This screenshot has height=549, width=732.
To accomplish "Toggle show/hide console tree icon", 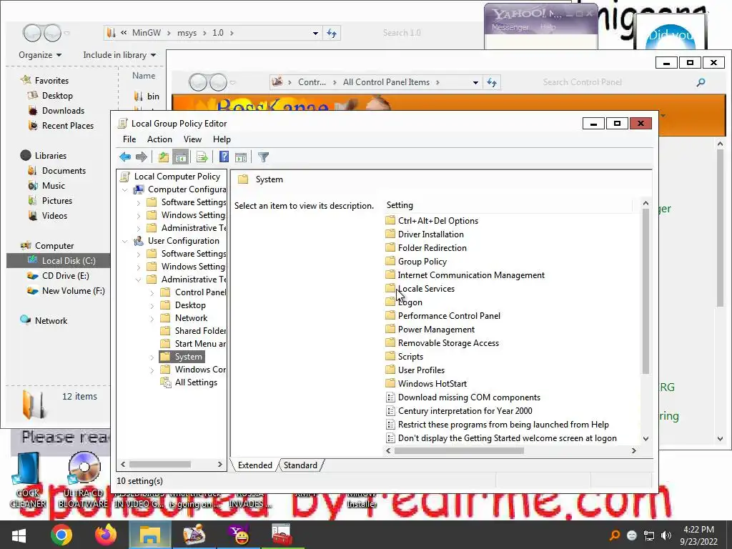I will tap(180, 157).
